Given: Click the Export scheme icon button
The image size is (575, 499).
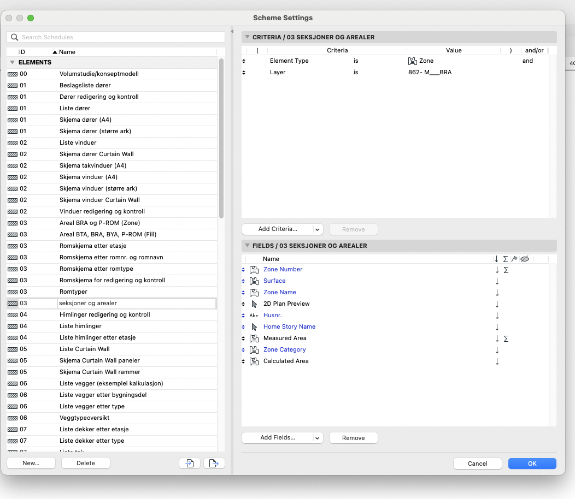Looking at the screenshot, I should point(214,463).
